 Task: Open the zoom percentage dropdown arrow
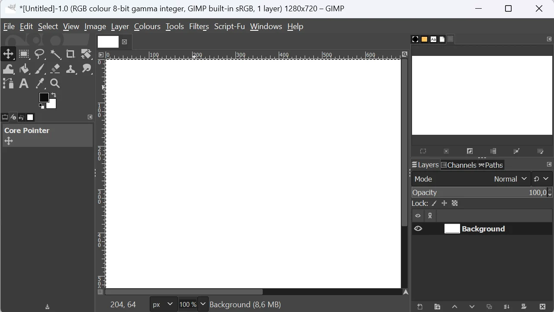203,304
